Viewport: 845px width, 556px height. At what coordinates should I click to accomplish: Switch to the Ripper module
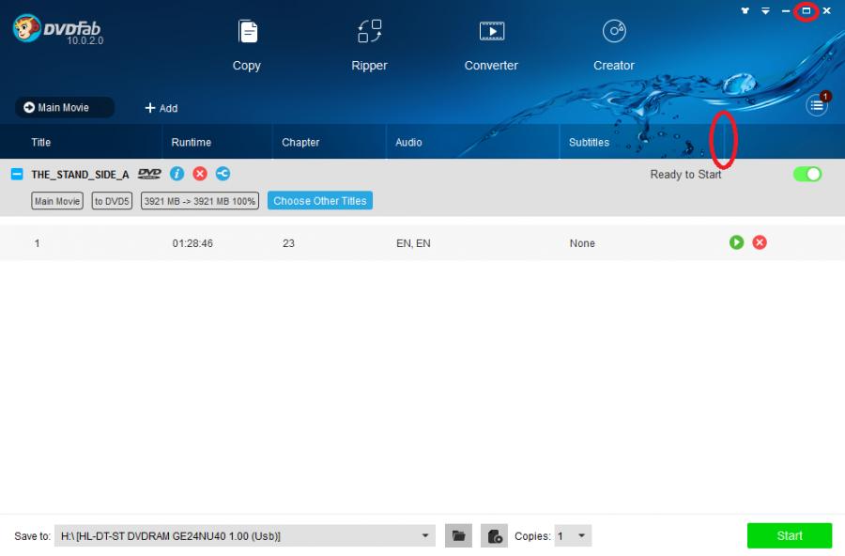click(x=370, y=45)
